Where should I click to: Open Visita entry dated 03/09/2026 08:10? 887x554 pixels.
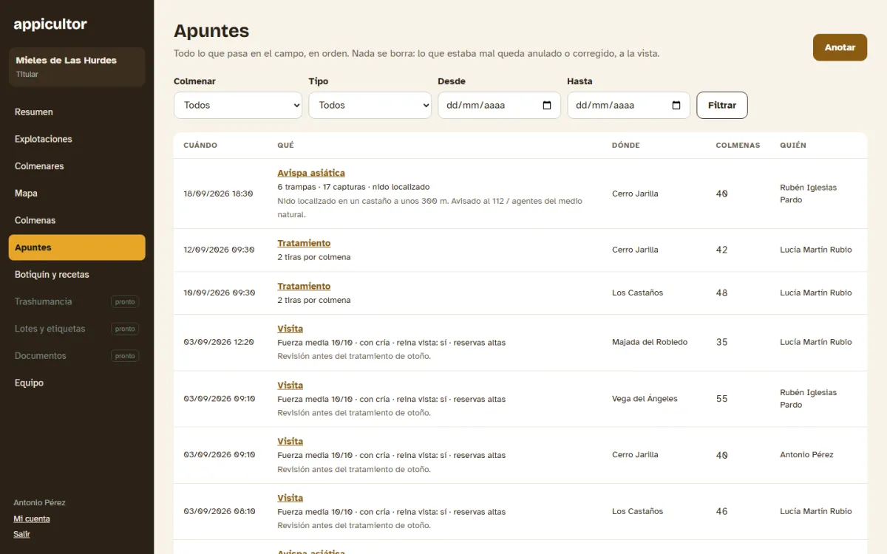(x=290, y=498)
